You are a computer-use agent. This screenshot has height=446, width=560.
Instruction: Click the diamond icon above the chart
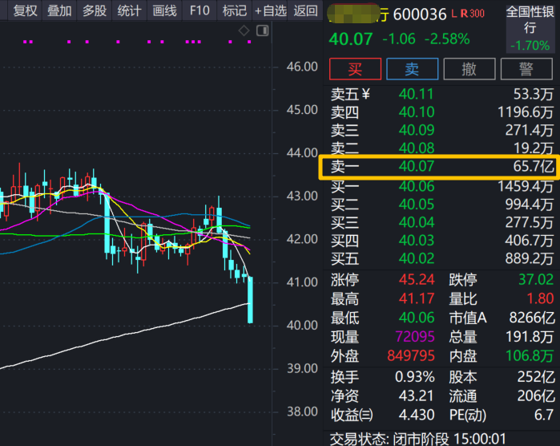[x=244, y=30]
